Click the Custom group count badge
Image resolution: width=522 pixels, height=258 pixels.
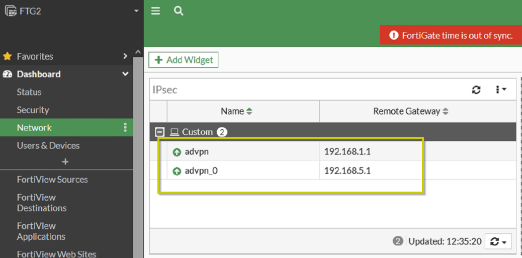tap(222, 132)
